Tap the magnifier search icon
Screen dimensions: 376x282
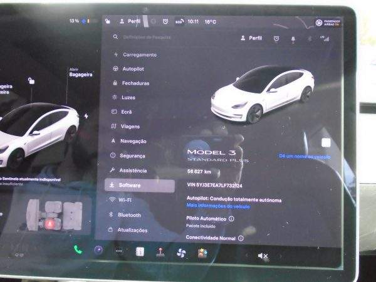[115, 37]
